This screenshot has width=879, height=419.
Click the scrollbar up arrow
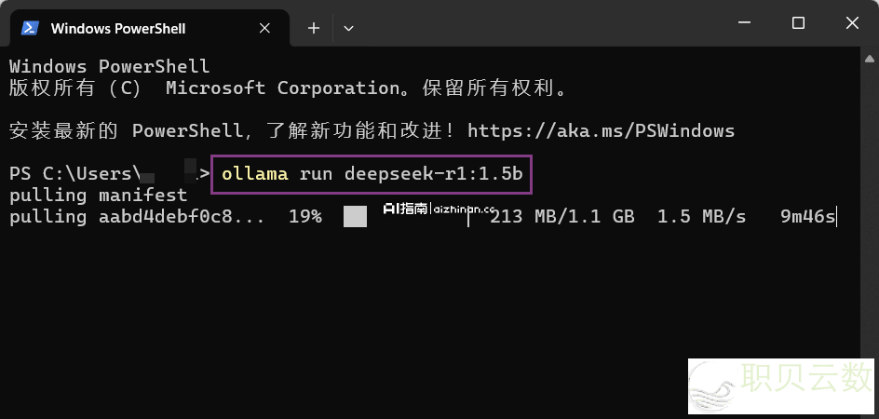pos(869,59)
